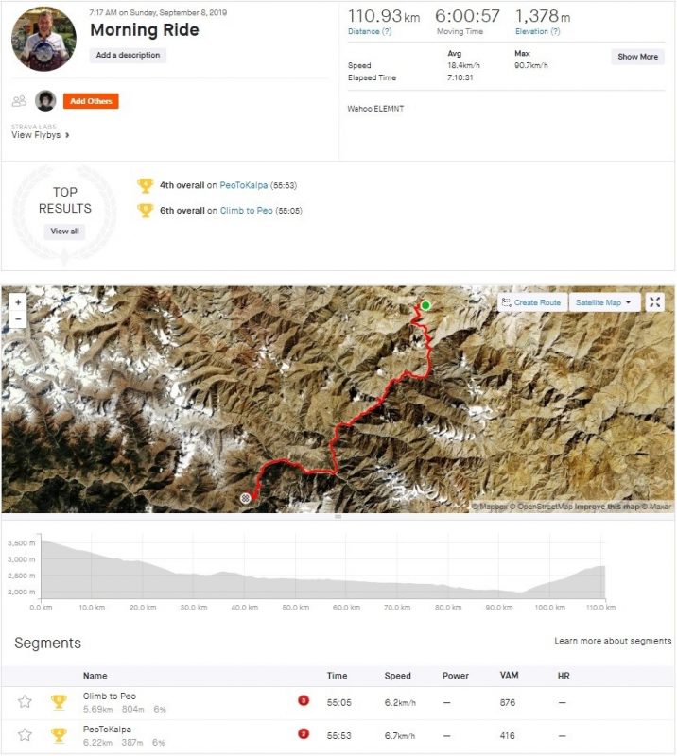The width and height of the screenshot is (677, 756).
Task: Zoom in on the map
Action: tap(18, 302)
